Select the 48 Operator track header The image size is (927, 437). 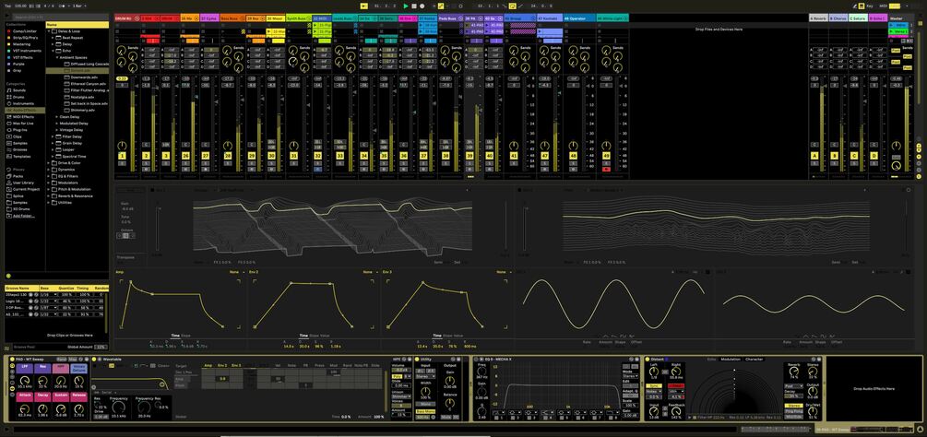[579, 18]
